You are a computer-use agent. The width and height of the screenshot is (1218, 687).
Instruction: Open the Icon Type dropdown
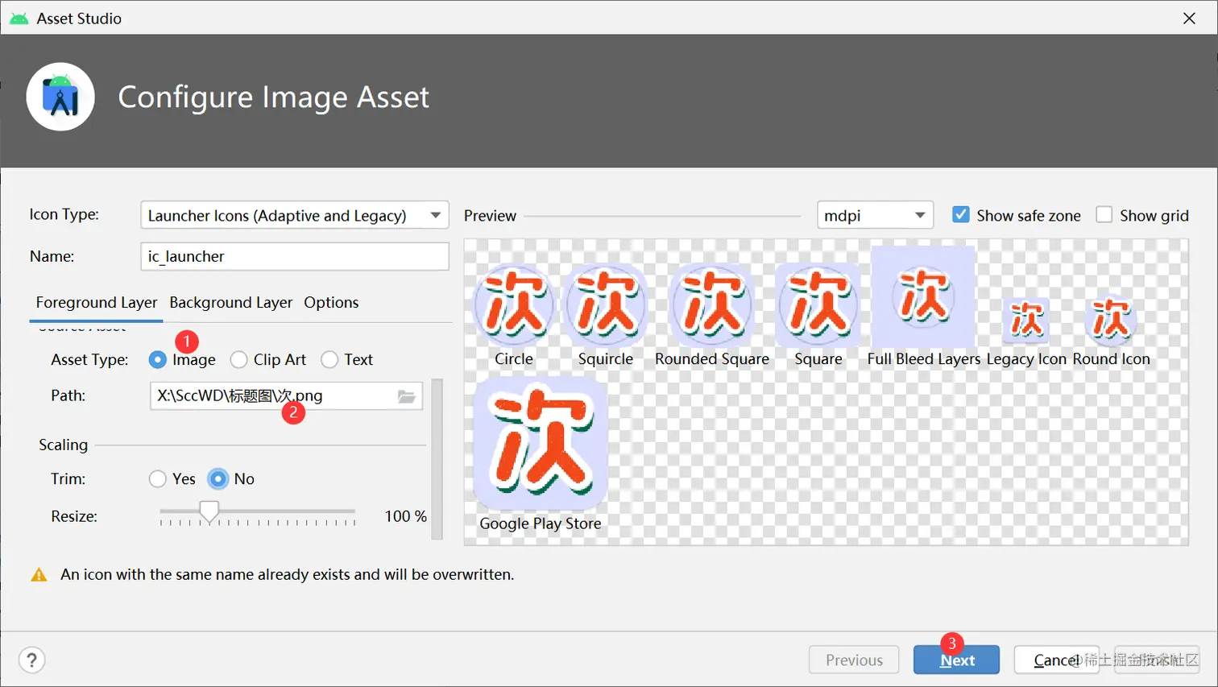(294, 214)
